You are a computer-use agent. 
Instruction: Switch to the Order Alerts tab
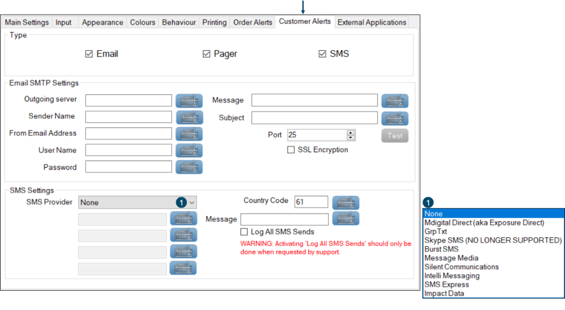(253, 23)
